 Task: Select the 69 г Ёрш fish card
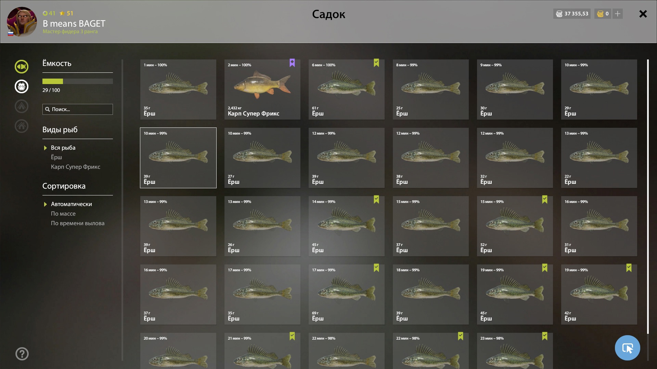(x=347, y=295)
